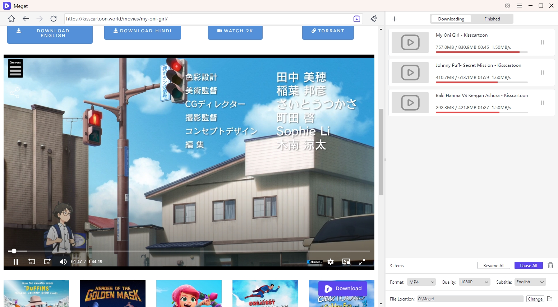Rewind the video 10 seconds
Screen dimensions: 558x307
click(32, 262)
